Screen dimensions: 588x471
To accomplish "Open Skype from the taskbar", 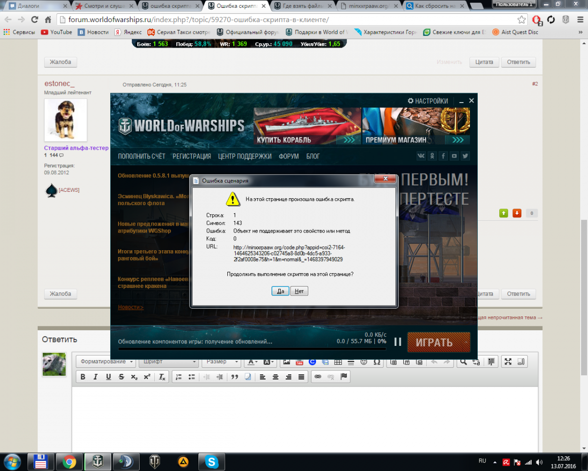I will point(211,462).
